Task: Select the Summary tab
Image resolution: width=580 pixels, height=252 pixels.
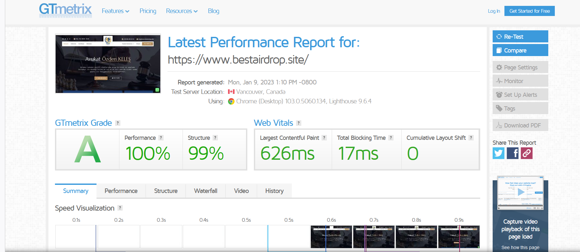Action: [x=76, y=191]
